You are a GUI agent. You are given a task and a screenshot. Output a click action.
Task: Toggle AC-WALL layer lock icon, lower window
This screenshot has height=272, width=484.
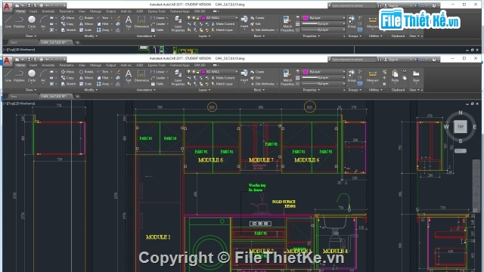tap(197, 72)
